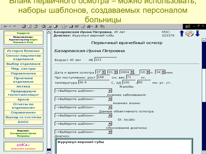Viewport: 206px width, 154px height.
Task: Open the Справочники link
Action: coord(23,112)
